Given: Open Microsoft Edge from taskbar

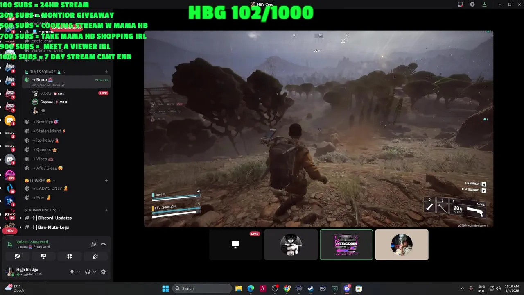Looking at the screenshot, I should click(251, 288).
